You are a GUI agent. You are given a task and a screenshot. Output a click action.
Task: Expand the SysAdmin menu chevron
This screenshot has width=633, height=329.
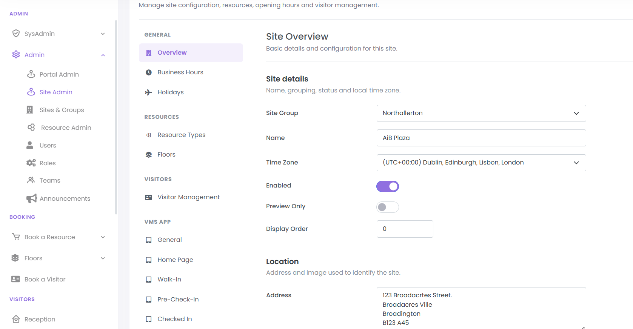[103, 34]
